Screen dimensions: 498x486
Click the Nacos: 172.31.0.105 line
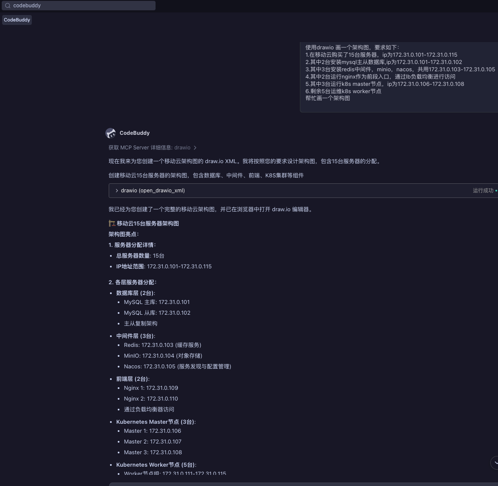(177, 367)
